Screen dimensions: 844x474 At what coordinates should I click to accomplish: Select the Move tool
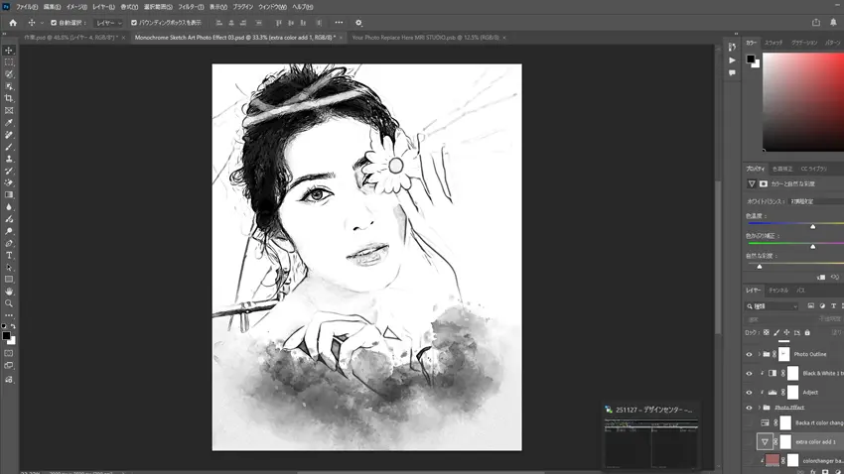[9, 51]
